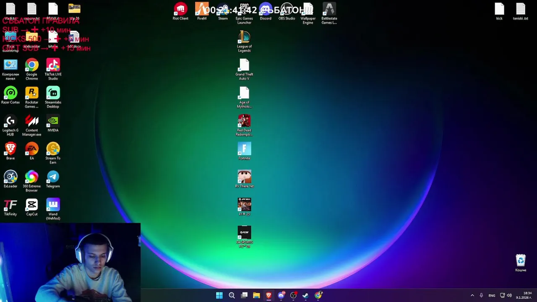Select the Rockstar Games Launcher shortcut
This screenshot has height=302, width=537.
32,97
